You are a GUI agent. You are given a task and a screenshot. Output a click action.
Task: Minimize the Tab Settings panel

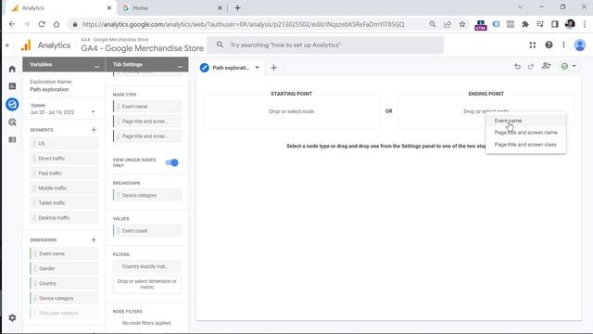pos(180,66)
